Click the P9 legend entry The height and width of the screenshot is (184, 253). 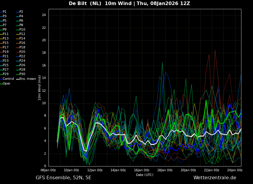point(4,30)
